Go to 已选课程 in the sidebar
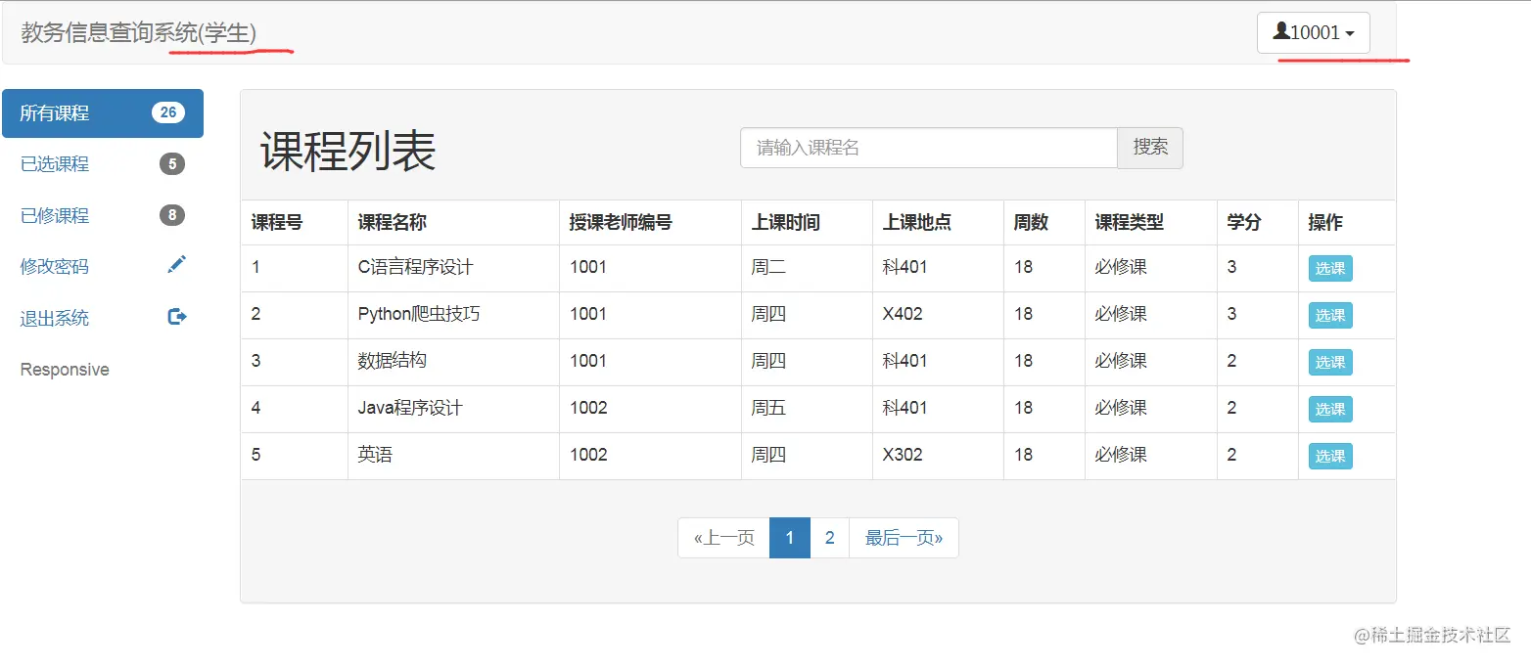Screen dimensions: 1531x665 (103, 164)
